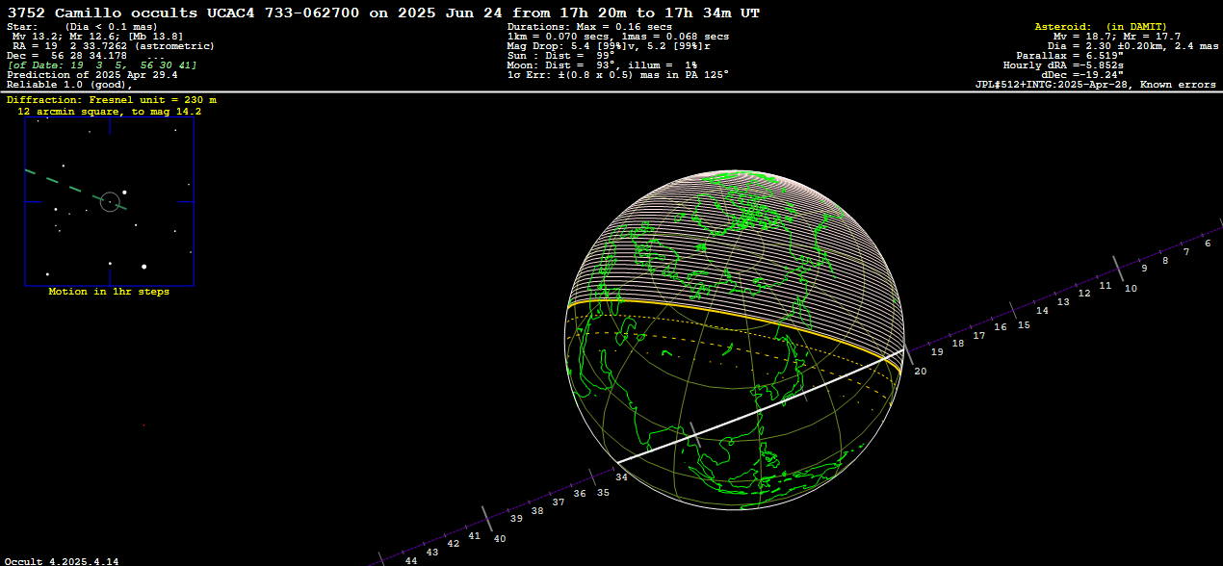The height and width of the screenshot is (566, 1223).
Task: Click the minute 20 marker on the path
Action: (x=921, y=372)
